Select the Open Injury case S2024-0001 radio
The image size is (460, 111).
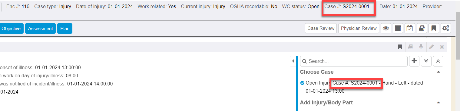point(302,83)
